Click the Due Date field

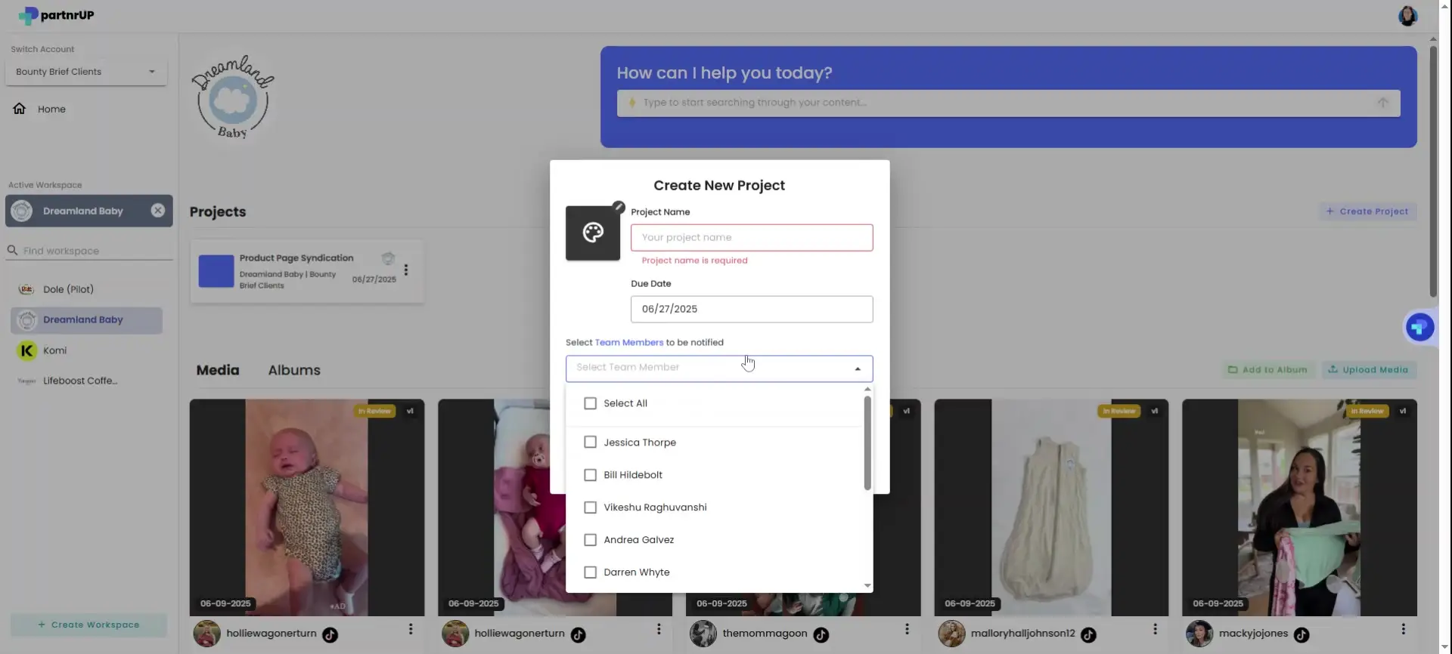coord(752,309)
